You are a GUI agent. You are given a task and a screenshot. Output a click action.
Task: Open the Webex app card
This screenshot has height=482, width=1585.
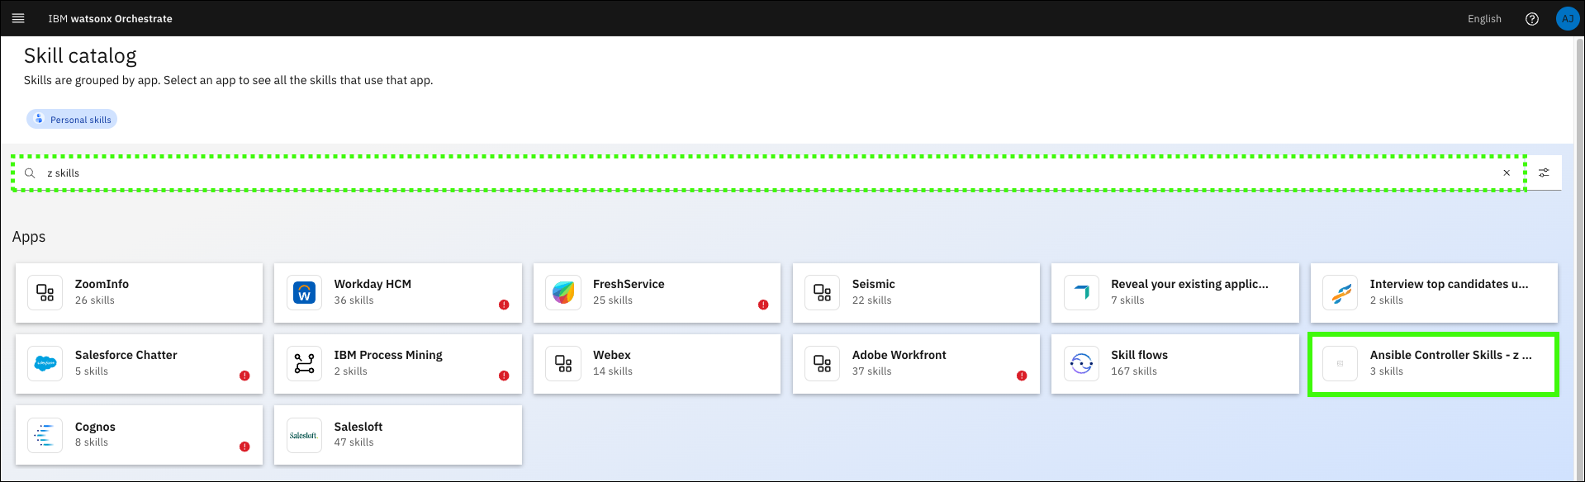pos(657,364)
